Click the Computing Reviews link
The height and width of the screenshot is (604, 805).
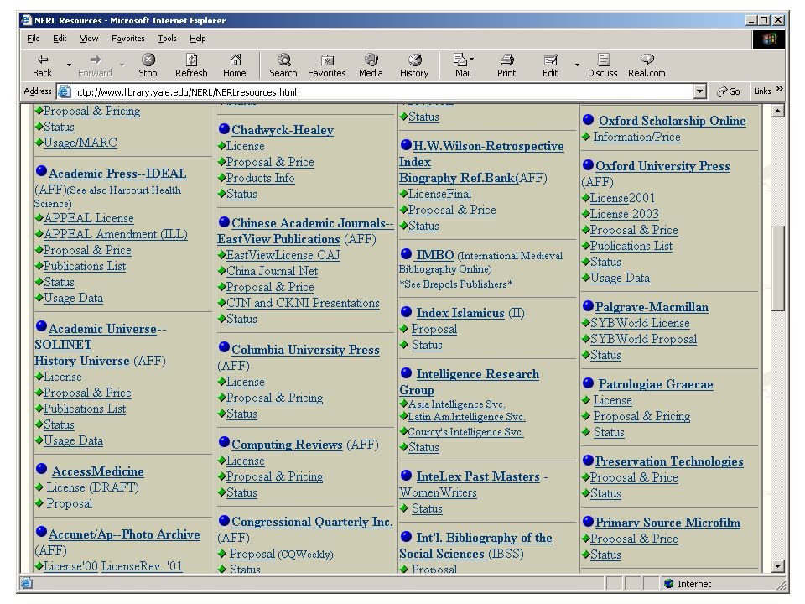[287, 445]
